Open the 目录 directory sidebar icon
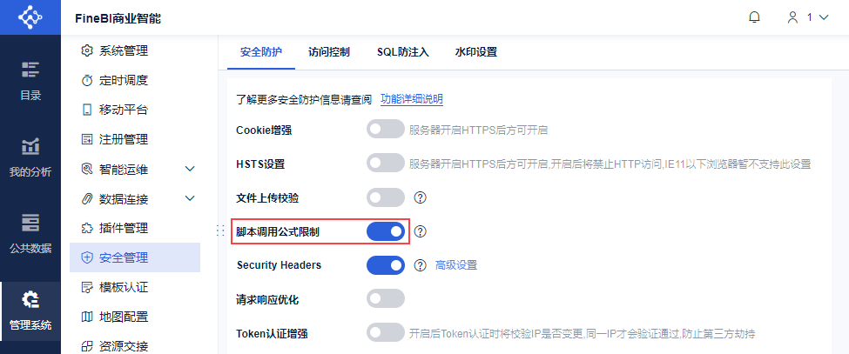Screen dimensions: 849x354 [30, 80]
